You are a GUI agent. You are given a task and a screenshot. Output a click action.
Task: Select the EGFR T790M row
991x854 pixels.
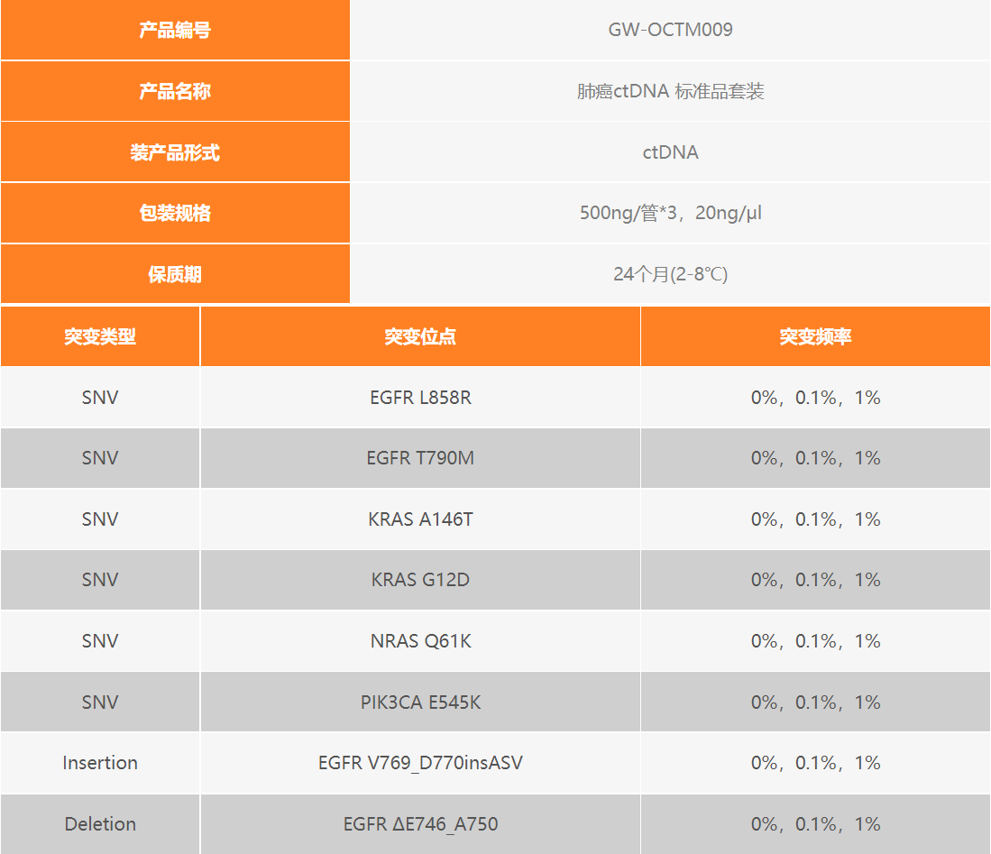(x=496, y=457)
